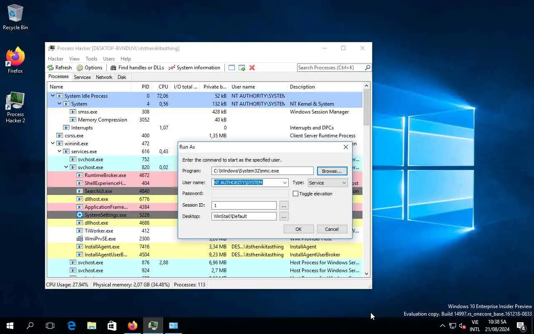
Task: Open the Users menu
Action: coord(109,59)
